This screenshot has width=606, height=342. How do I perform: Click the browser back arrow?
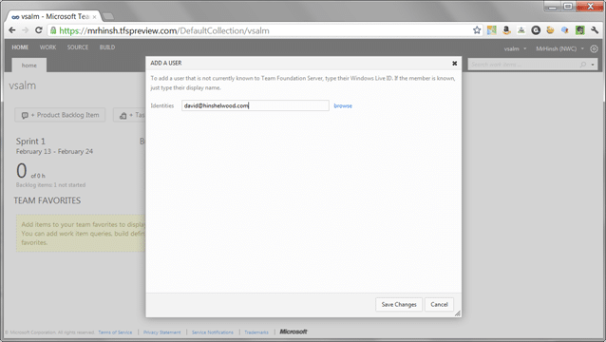pos(12,30)
